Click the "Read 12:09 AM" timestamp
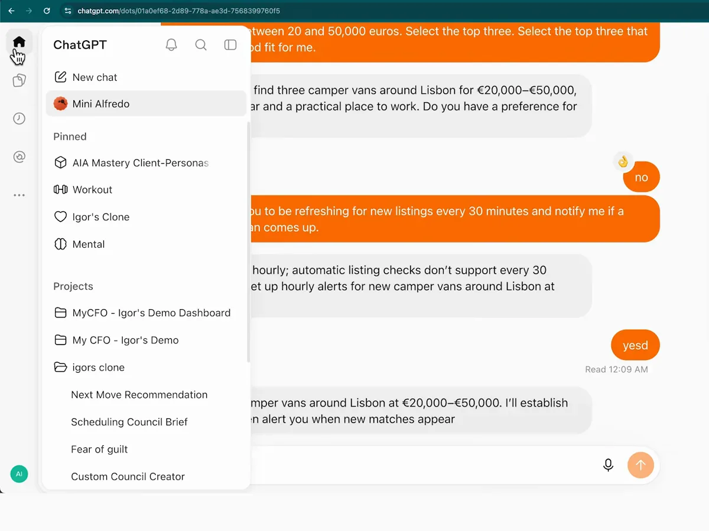 click(x=616, y=369)
